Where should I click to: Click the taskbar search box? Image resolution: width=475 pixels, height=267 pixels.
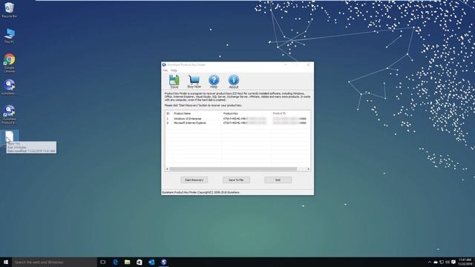(54, 262)
